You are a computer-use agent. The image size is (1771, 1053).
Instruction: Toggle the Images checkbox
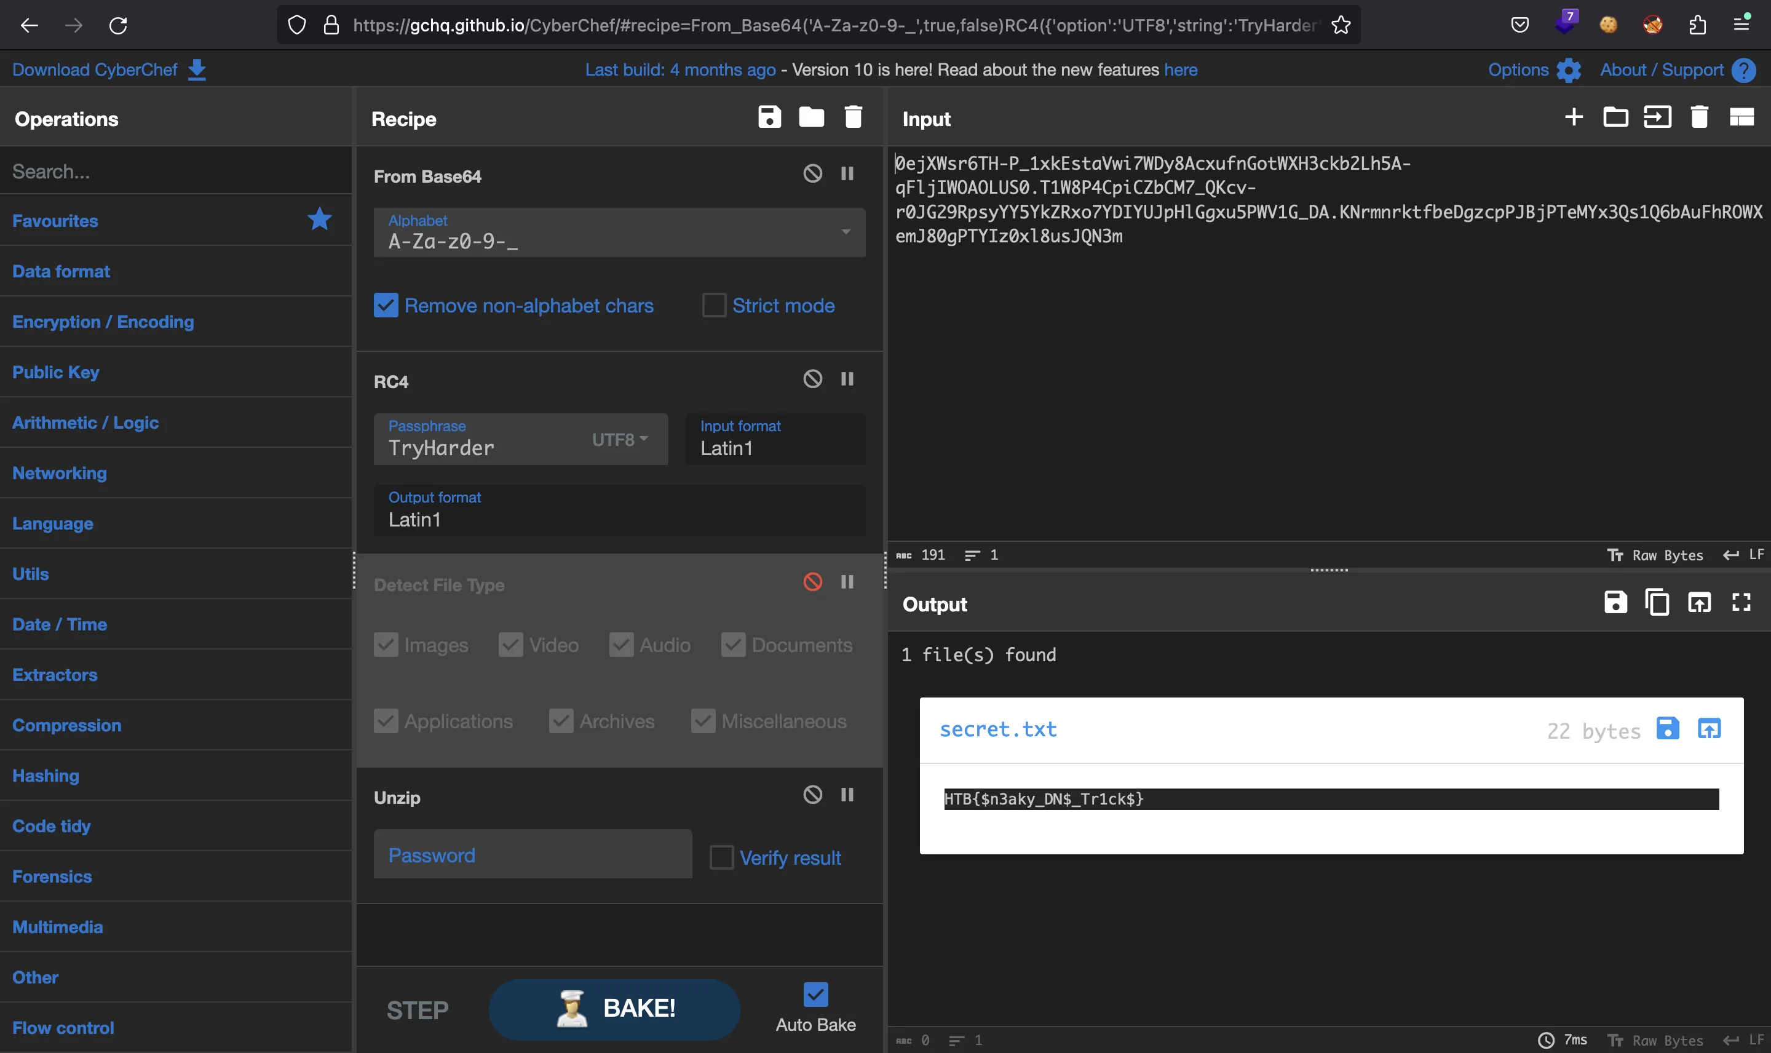[x=386, y=645]
